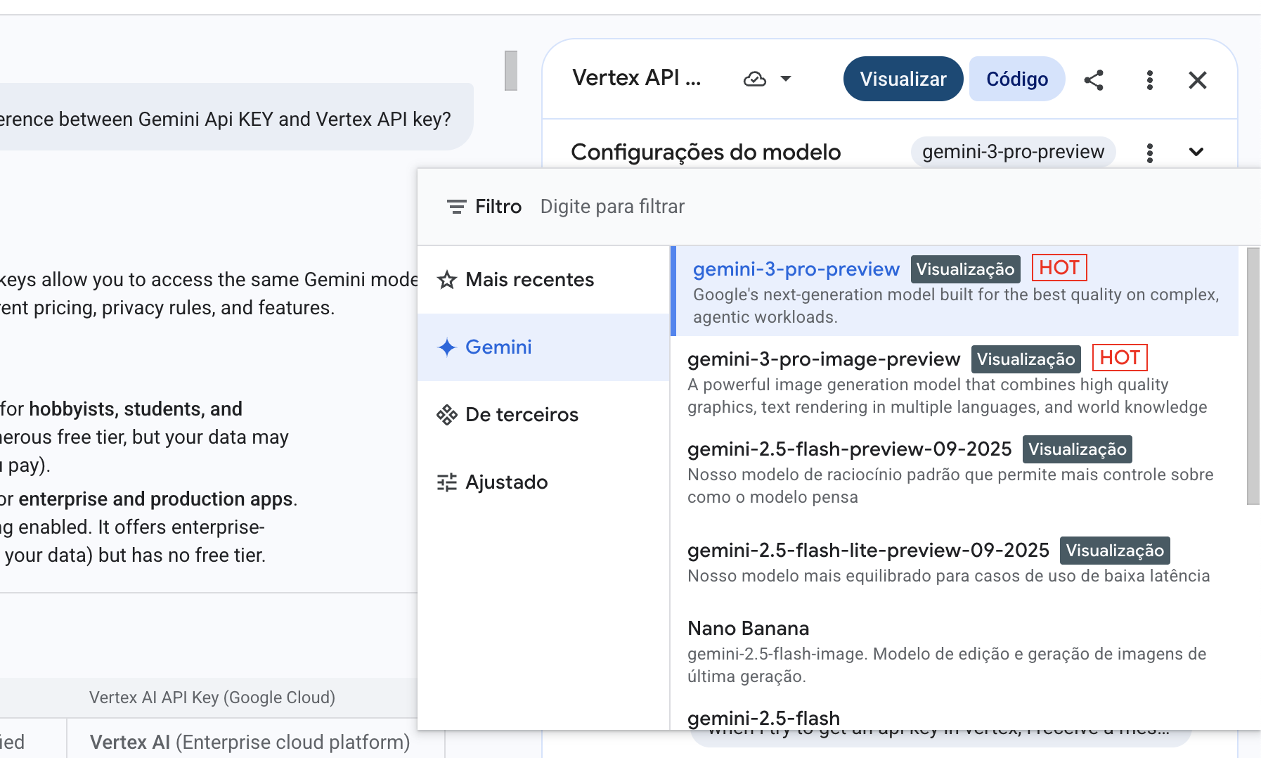Open the cloud save status dropdown
This screenshot has height=758, width=1261.
[765, 79]
